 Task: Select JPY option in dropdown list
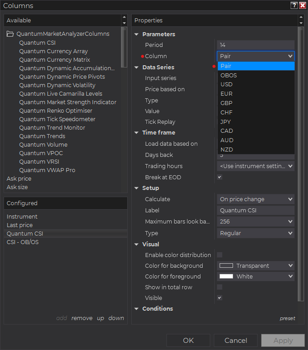(256, 122)
